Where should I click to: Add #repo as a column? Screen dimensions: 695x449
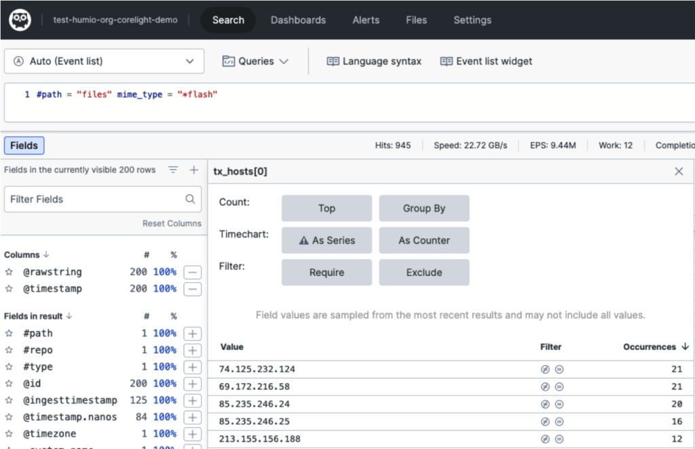click(x=192, y=350)
